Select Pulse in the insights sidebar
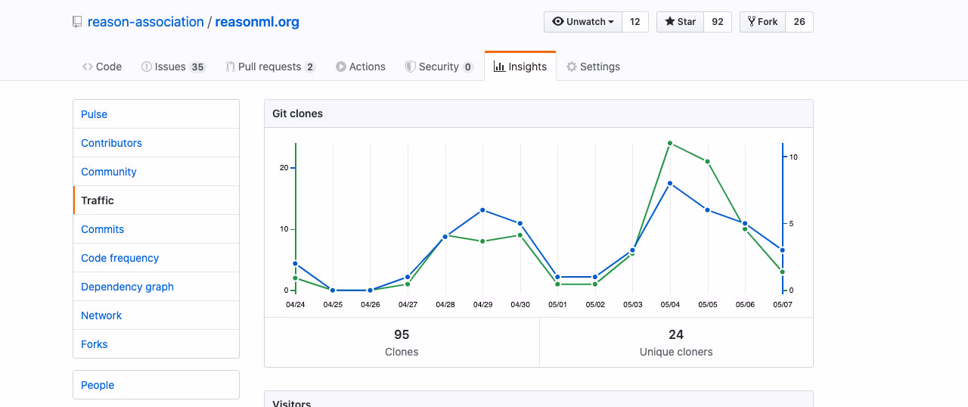 click(95, 114)
